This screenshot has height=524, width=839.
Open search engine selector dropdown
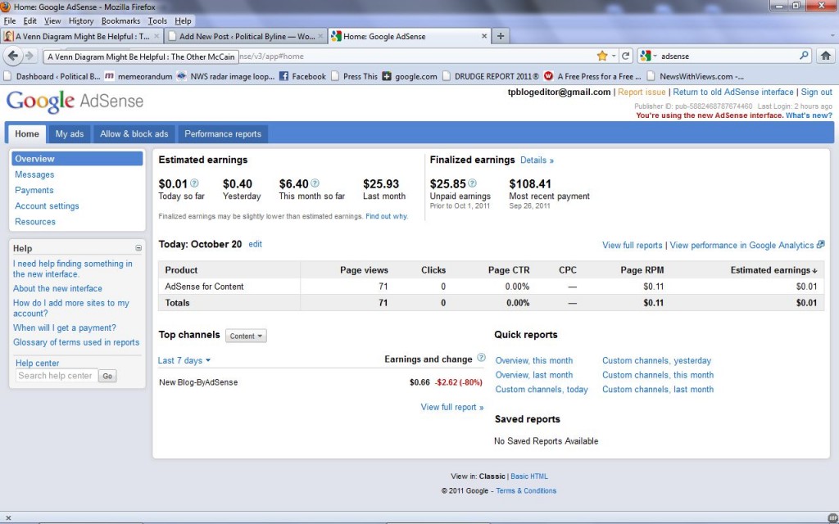pos(649,56)
